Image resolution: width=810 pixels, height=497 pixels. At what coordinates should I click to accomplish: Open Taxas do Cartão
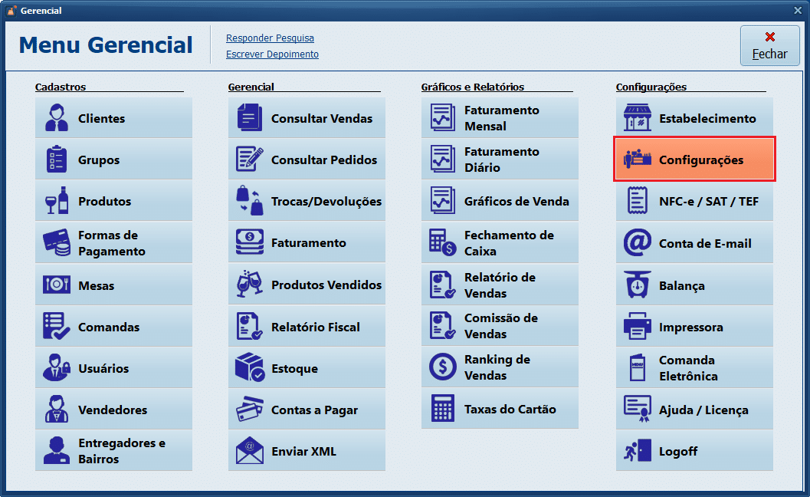500,409
